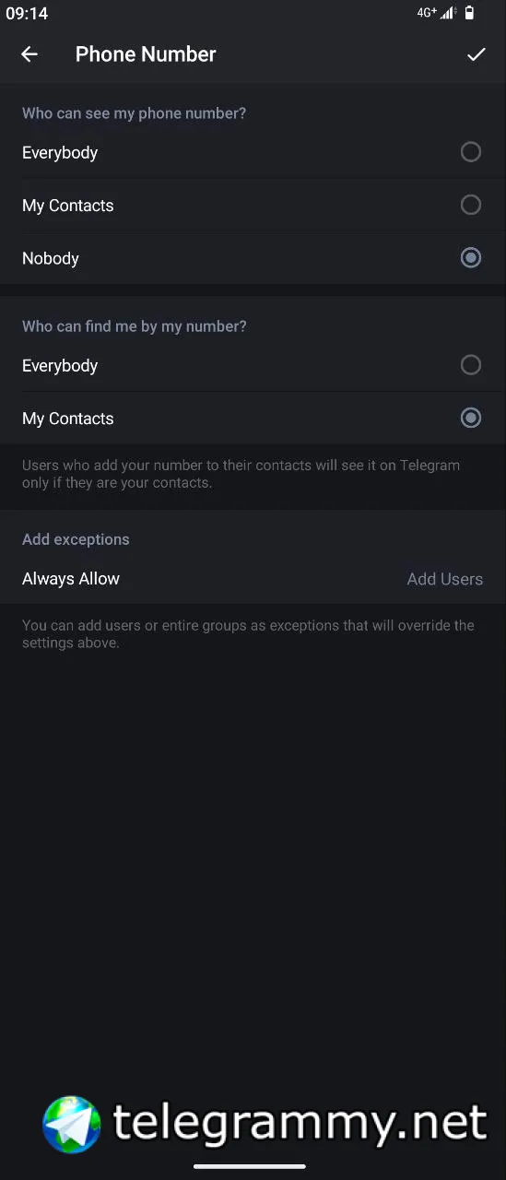
Task: Tap the Always Allow row label
Action: click(71, 579)
